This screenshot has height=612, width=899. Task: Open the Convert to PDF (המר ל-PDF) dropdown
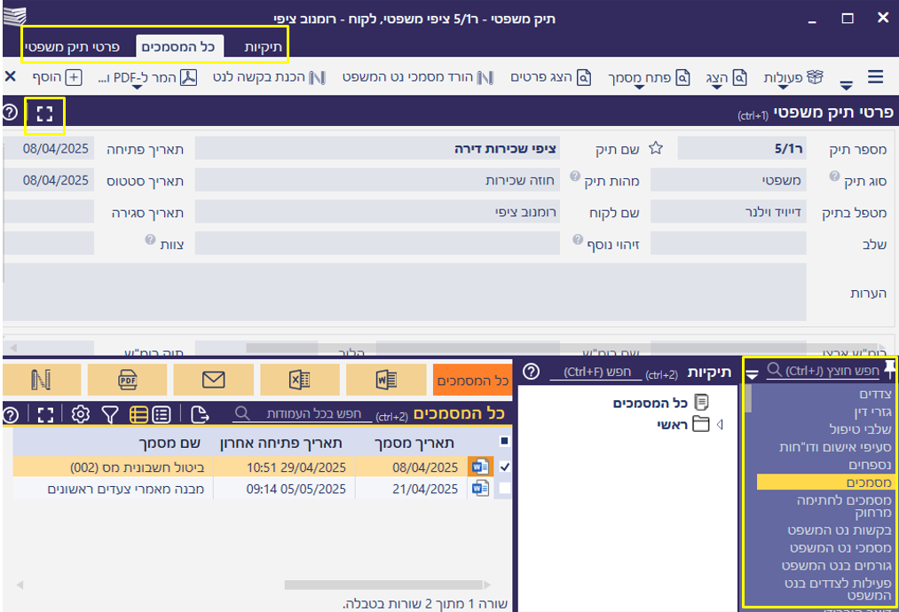[147, 77]
